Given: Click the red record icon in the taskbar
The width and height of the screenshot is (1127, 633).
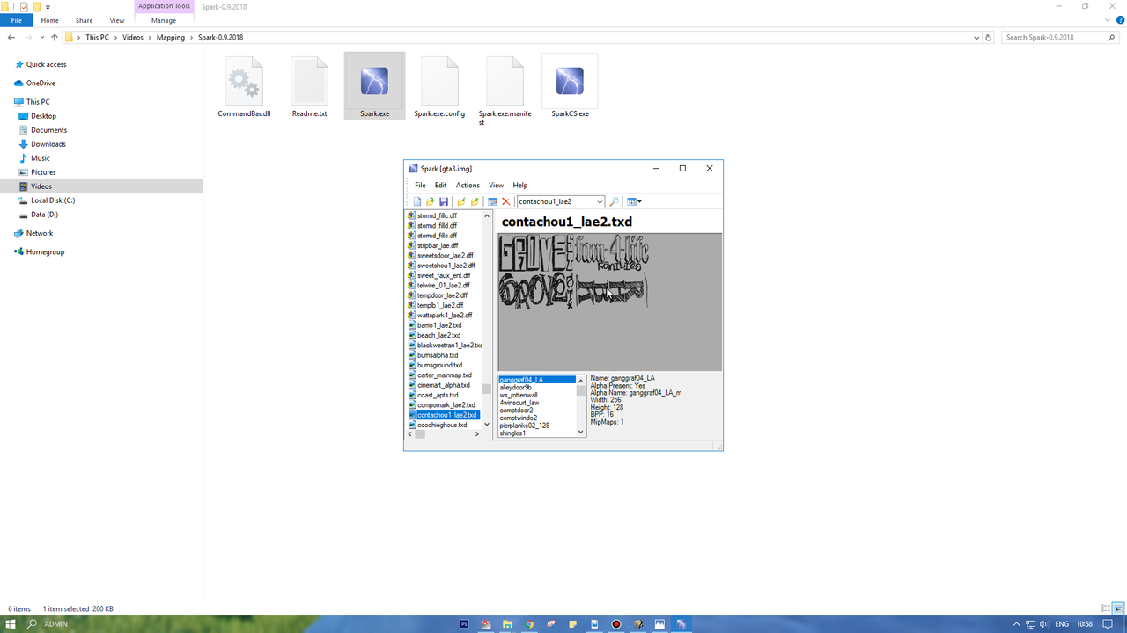Looking at the screenshot, I should click(x=616, y=624).
